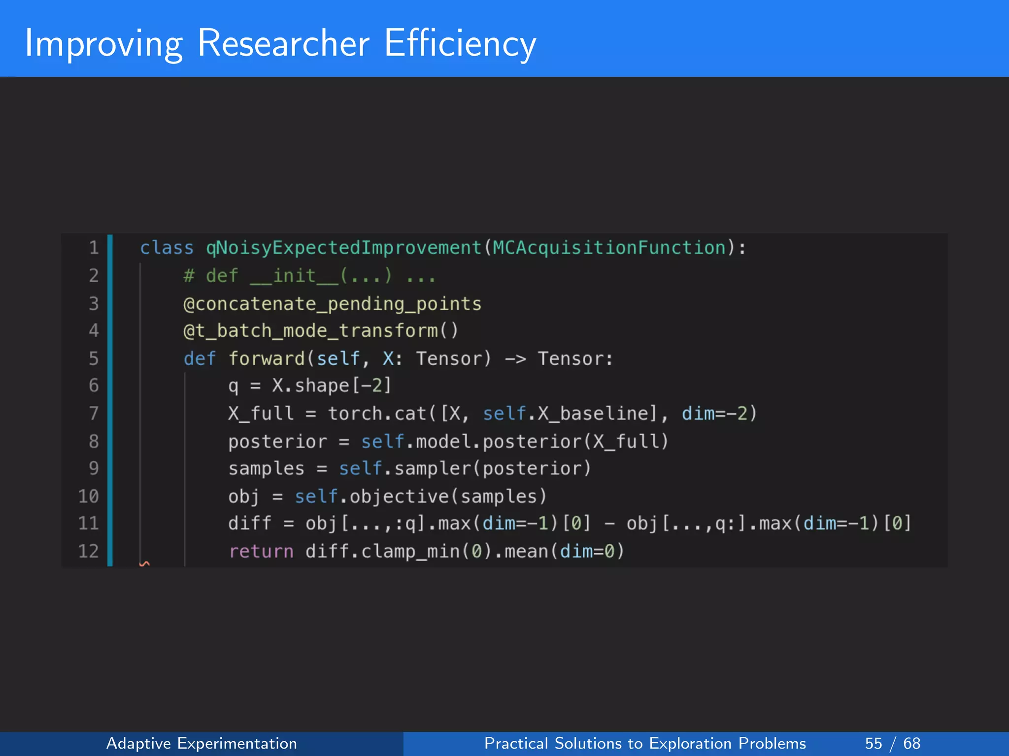Viewport: 1009px width, 756px height.
Task: Click the slide title 'Improving Researcher Efficiency'
Action: pos(280,43)
